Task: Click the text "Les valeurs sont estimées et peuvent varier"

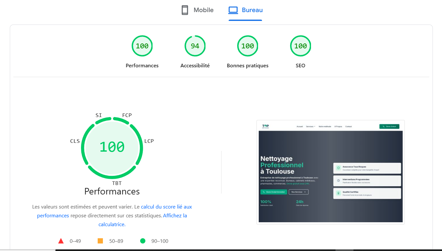Action: (x=83, y=207)
